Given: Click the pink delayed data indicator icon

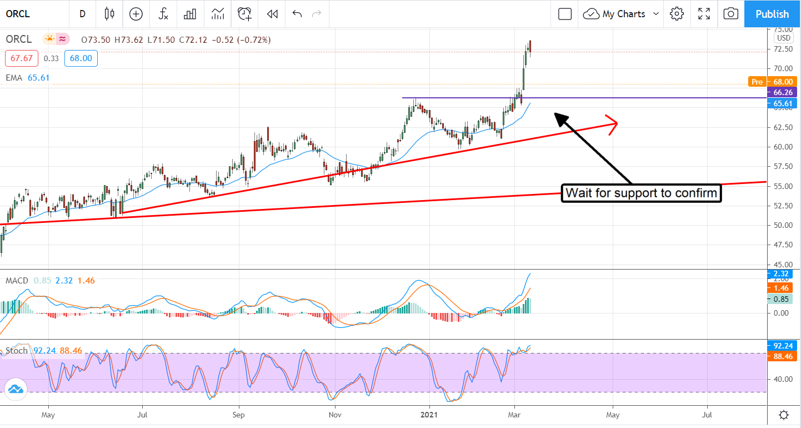Looking at the screenshot, I should coord(62,39).
